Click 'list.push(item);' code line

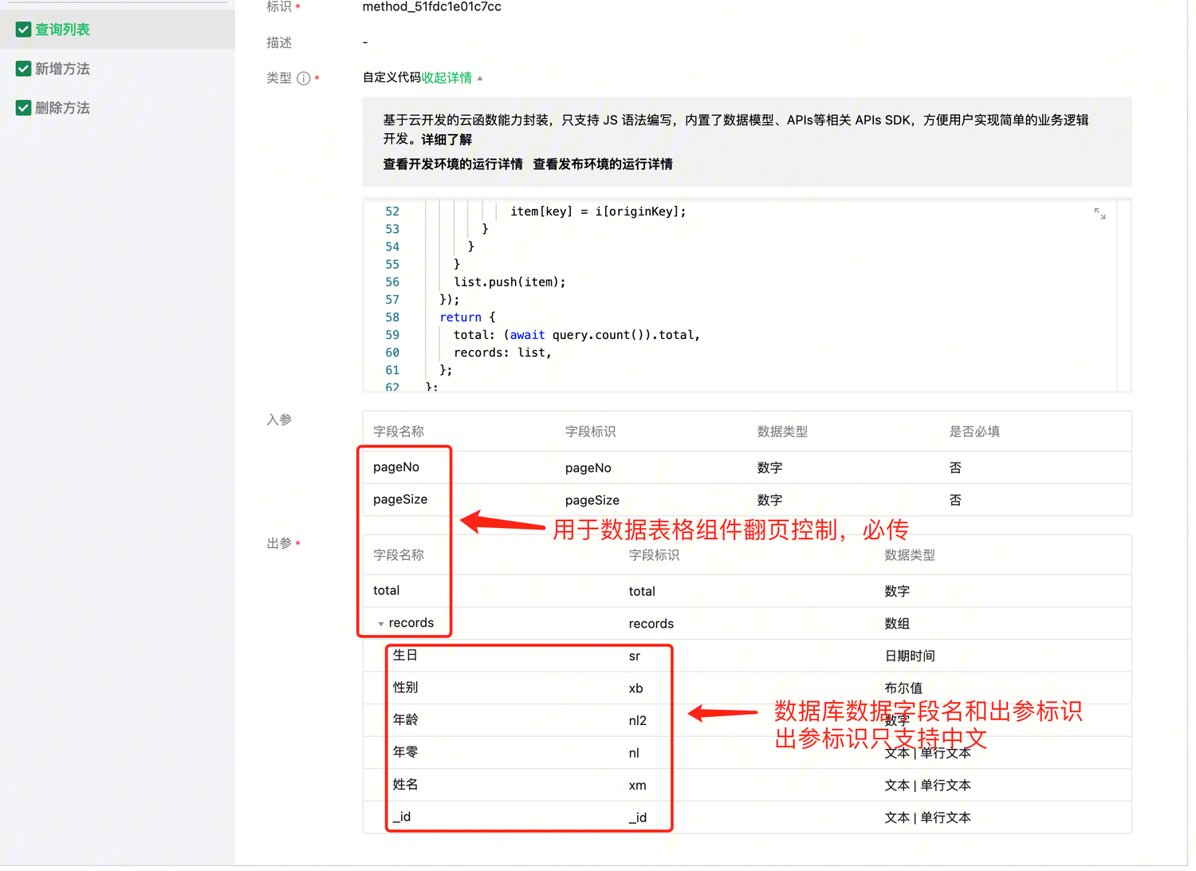pos(510,282)
